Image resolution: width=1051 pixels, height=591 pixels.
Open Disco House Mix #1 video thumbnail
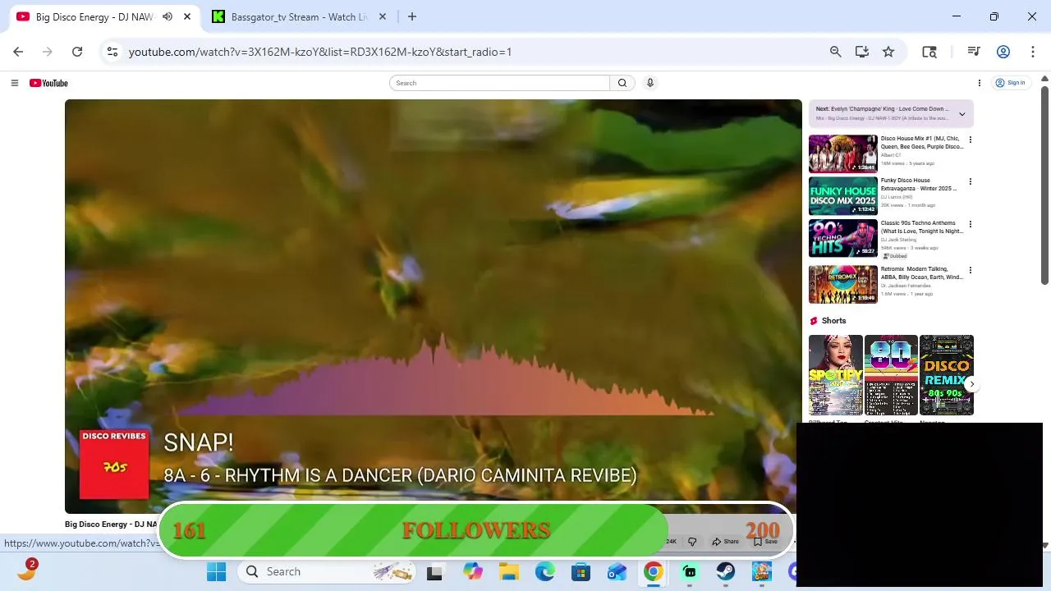[x=843, y=153]
